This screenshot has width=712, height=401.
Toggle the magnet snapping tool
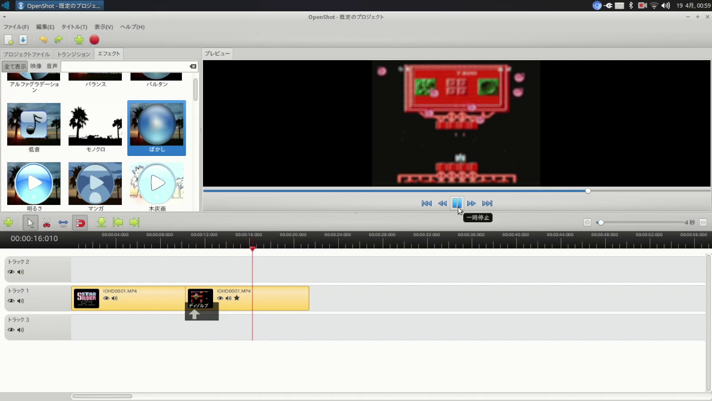pos(80,223)
